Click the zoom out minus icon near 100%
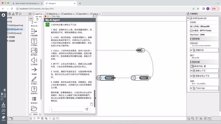Image resolution: width=221 pixels, height=124 pixels. tap(30, 114)
